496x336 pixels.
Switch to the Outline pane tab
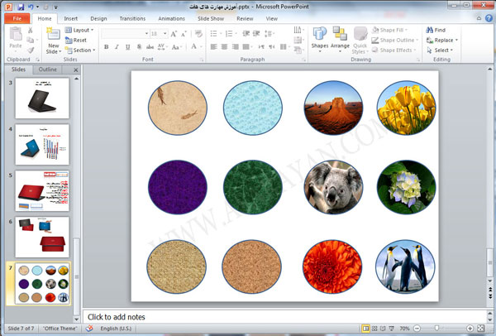(x=48, y=70)
